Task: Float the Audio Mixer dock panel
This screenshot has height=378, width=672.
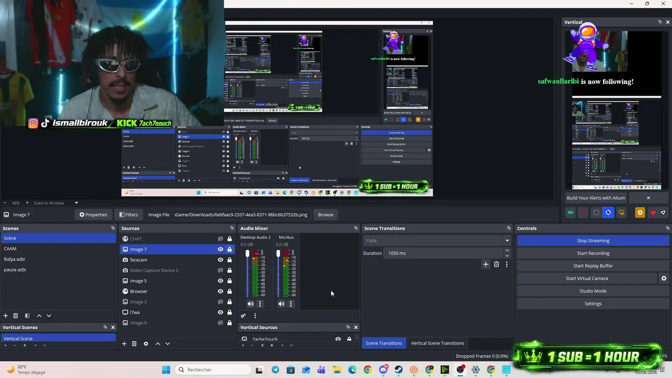Action: click(x=356, y=228)
